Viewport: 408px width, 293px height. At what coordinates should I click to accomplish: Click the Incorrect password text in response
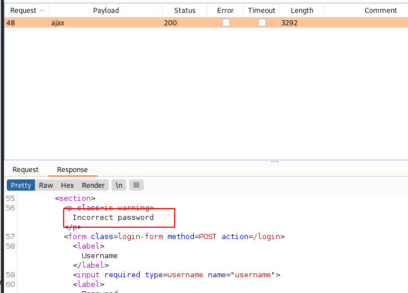pyautogui.click(x=113, y=218)
